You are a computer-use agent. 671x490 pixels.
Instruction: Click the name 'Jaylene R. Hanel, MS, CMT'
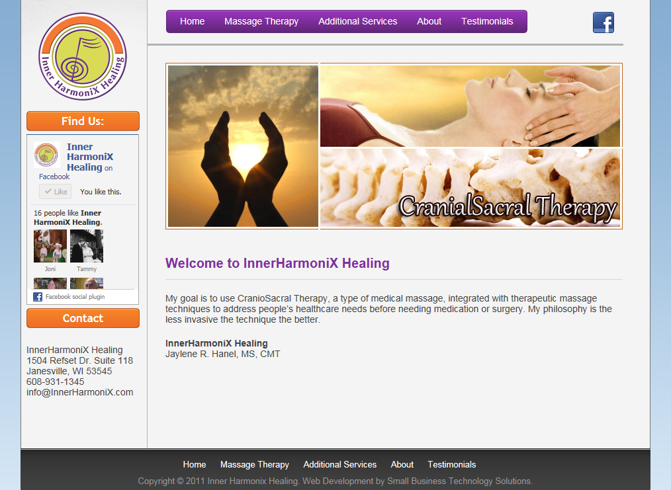(x=222, y=354)
